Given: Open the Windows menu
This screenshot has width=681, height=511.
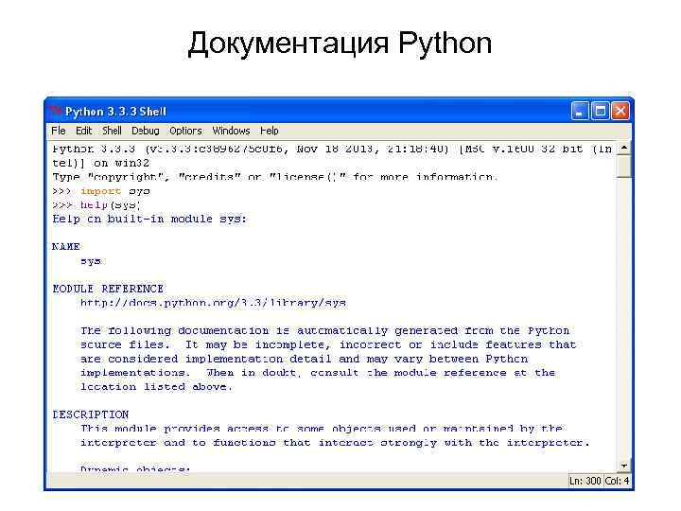Looking at the screenshot, I should pyautogui.click(x=231, y=131).
